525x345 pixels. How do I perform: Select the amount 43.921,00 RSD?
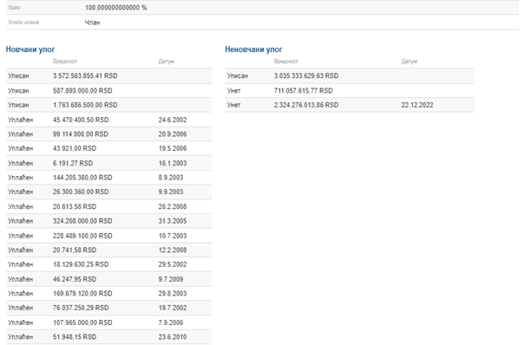coord(75,148)
